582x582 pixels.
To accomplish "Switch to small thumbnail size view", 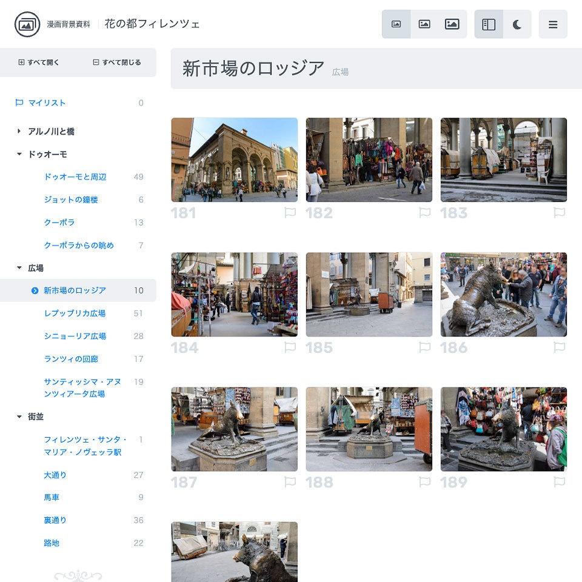I will [396, 24].
